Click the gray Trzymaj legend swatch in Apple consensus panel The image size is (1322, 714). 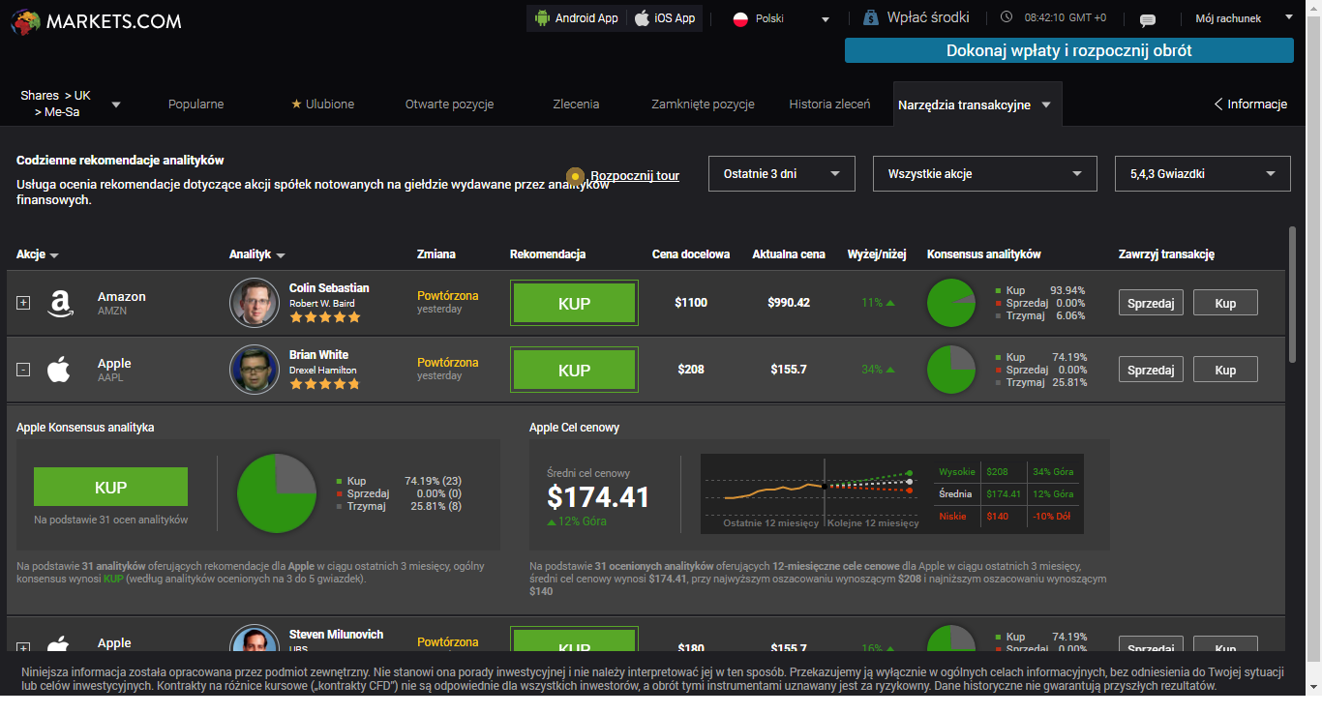click(339, 506)
